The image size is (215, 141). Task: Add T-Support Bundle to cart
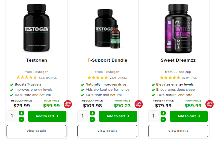(118, 116)
